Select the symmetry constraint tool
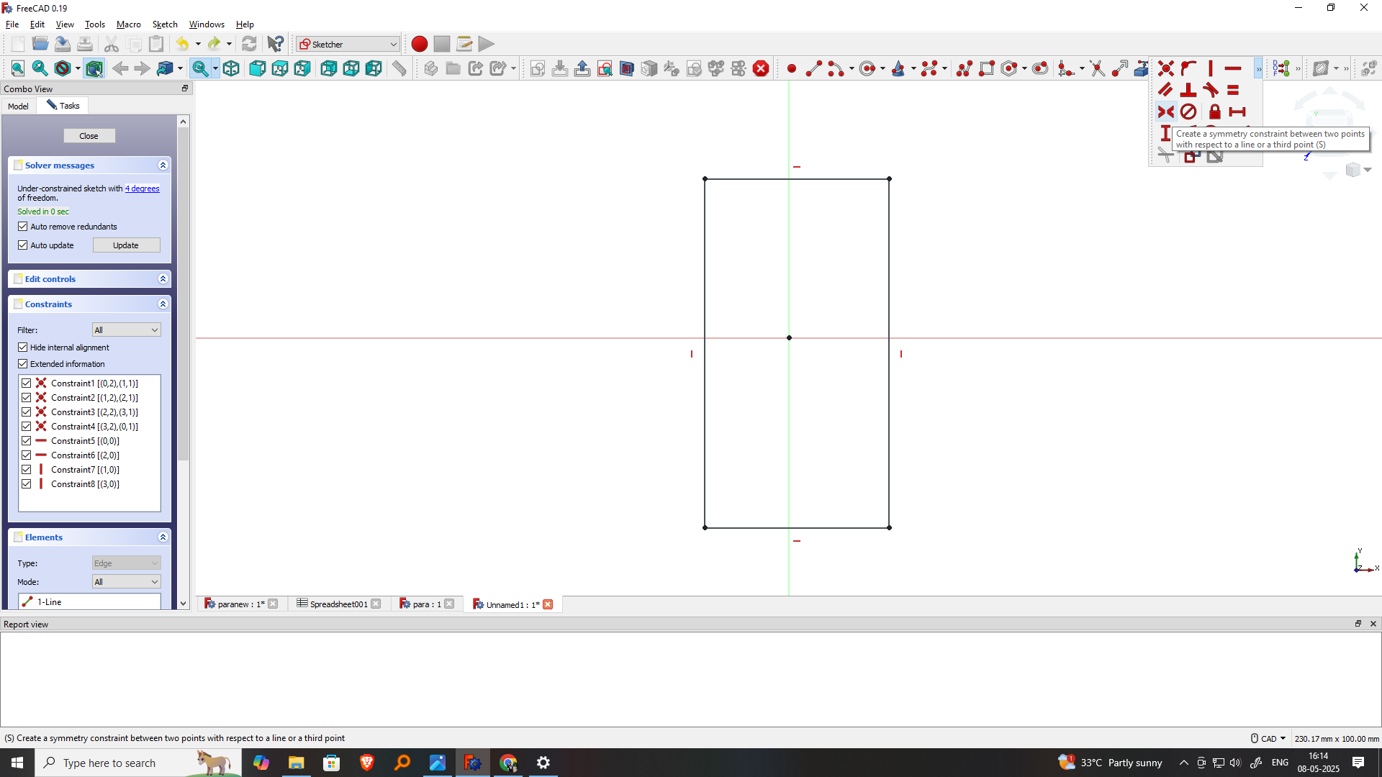Image resolution: width=1382 pixels, height=777 pixels. click(x=1166, y=112)
